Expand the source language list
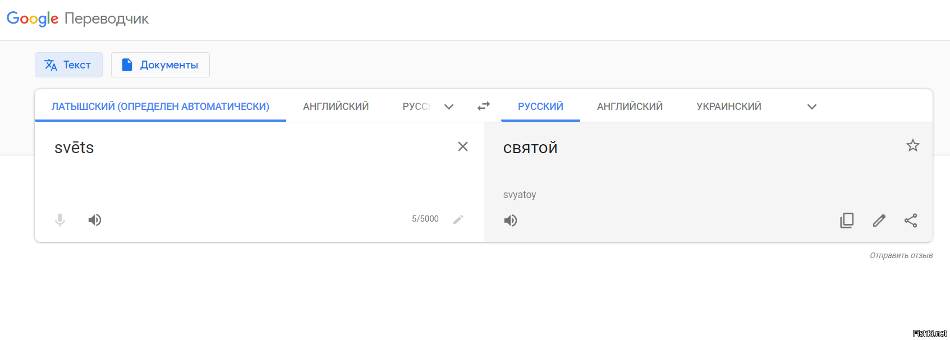950x340 pixels. coord(449,107)
